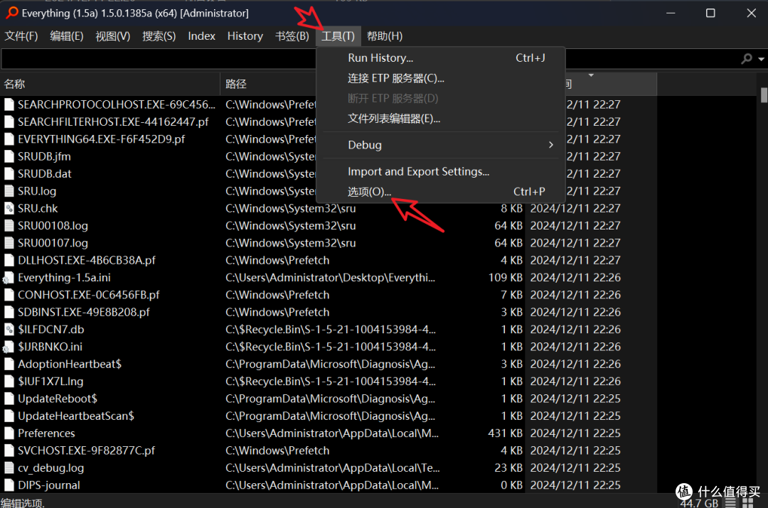Select file name cv_debug.log

[51, 468]
